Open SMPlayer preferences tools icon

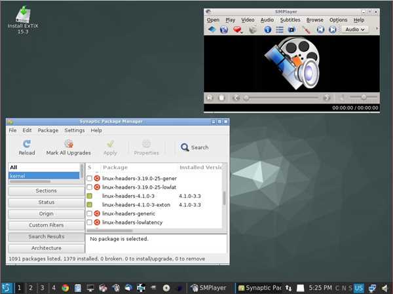[x=306, y=29]
